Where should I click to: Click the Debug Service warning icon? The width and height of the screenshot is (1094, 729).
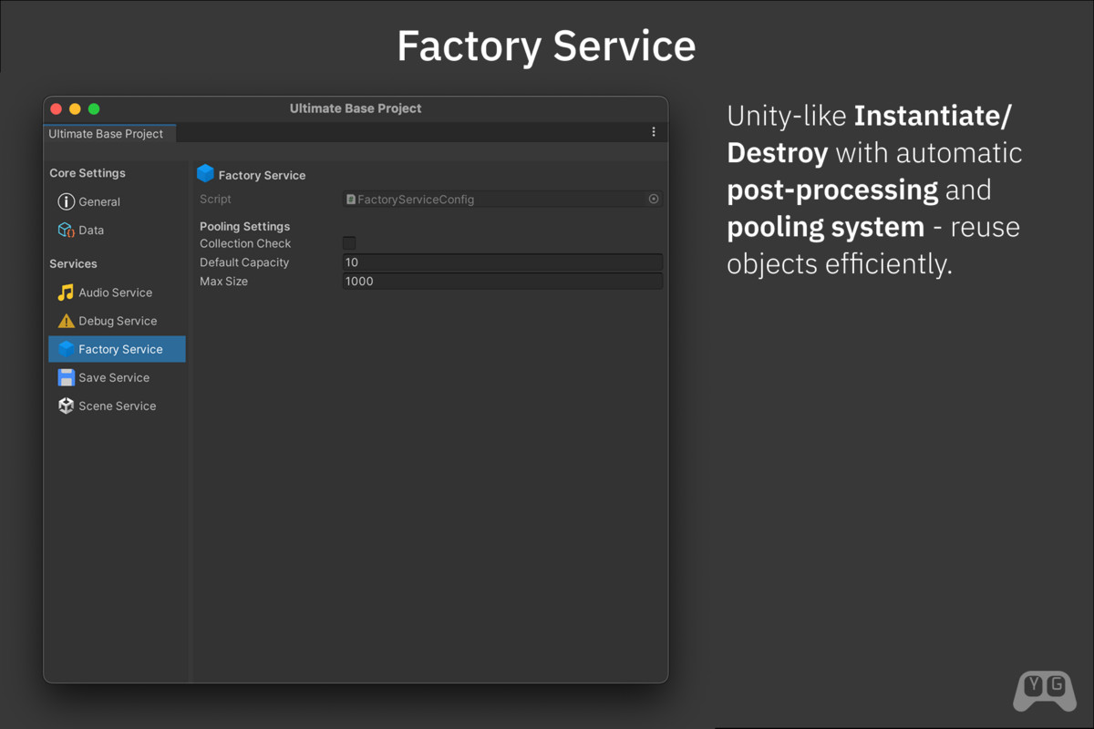[66, 321]
